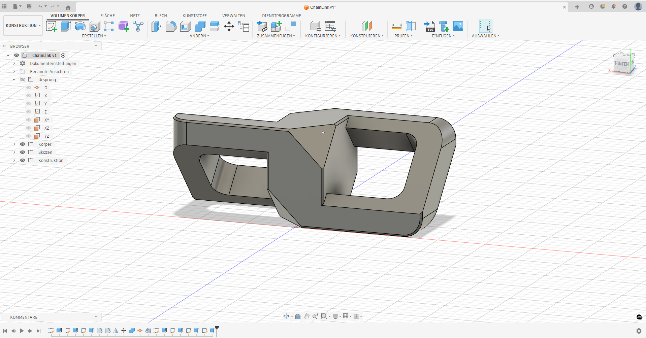Select the Hole tool
This screenshot has height=338, width=646.
pyautogui.click(x=95, y=26)
